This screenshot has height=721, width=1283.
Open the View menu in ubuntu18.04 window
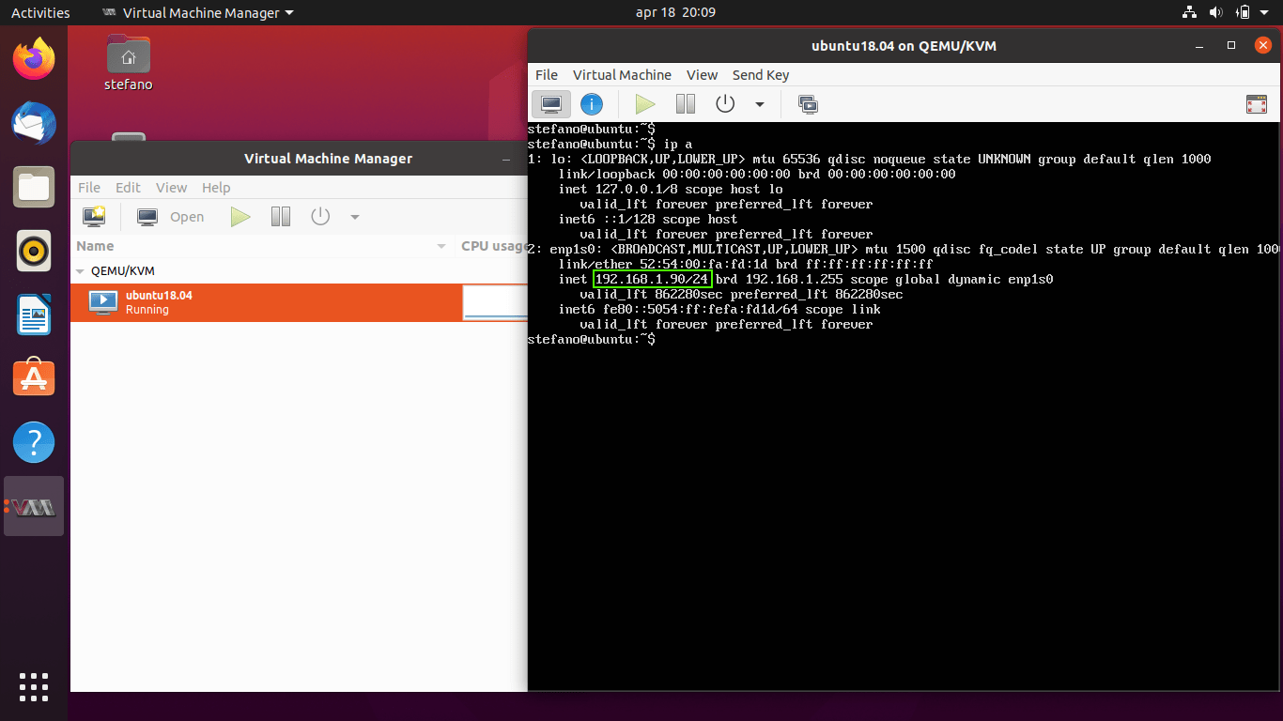[x=702, y=75]
